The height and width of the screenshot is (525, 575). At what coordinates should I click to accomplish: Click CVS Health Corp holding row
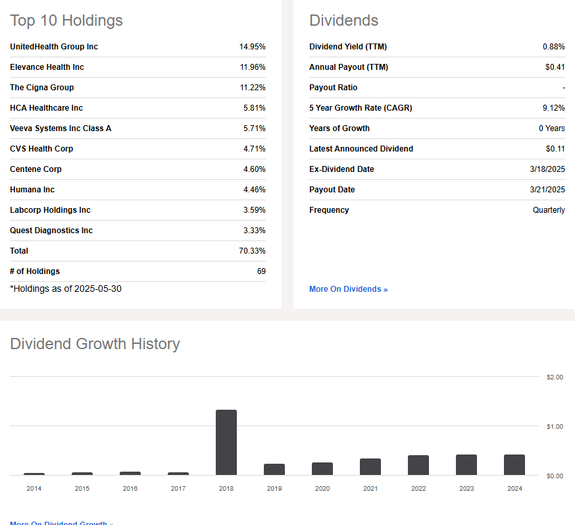(x=41, y=149)
